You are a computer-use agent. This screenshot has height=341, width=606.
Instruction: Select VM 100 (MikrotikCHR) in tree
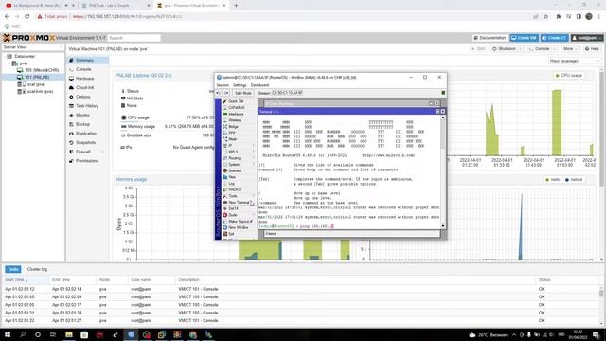click(x=42, y=70)
